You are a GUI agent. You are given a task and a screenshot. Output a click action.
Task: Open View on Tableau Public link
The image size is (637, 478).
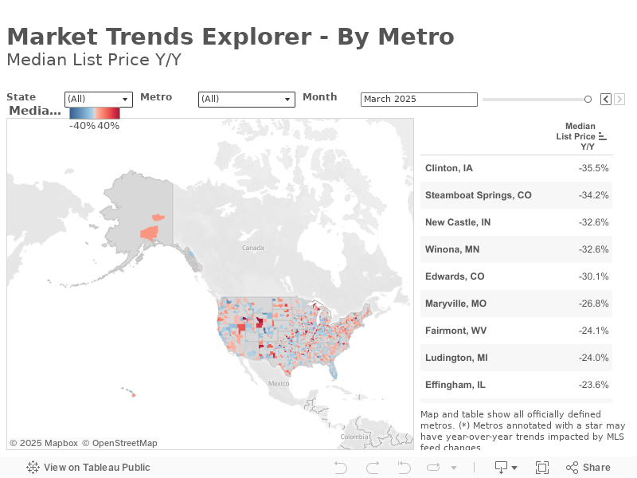88,468
